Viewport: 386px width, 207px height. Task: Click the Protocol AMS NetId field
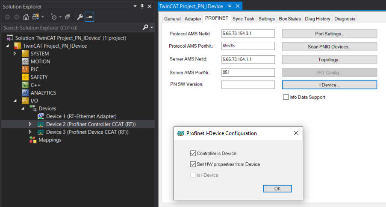click(248, 34)
